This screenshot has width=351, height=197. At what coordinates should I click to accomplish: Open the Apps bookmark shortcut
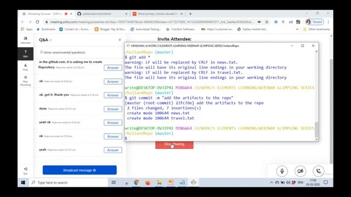click(x=27, y=29)
